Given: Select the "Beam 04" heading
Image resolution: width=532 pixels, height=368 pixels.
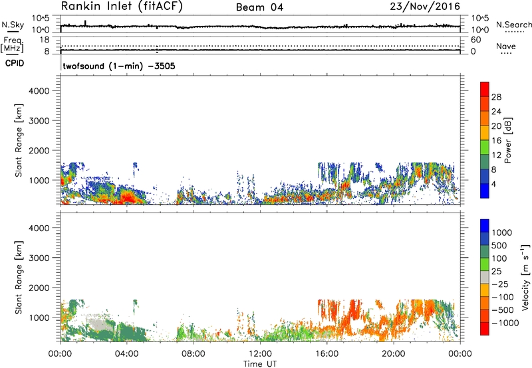Looking at the screenshot, I should tap(259, 7).
